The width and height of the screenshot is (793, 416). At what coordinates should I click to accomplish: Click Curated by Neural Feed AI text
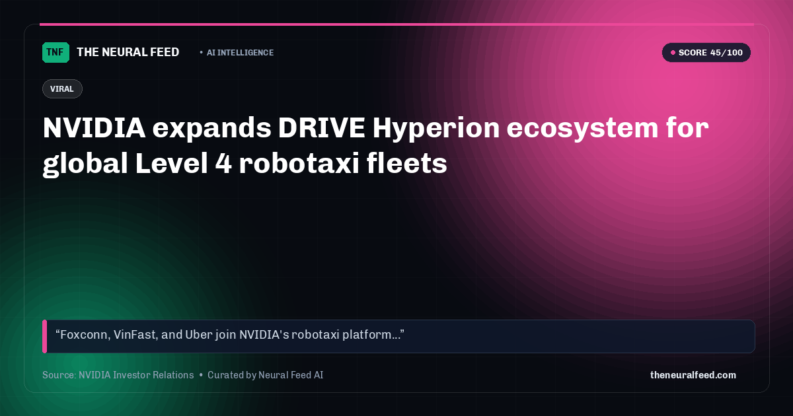click(265, 375)
